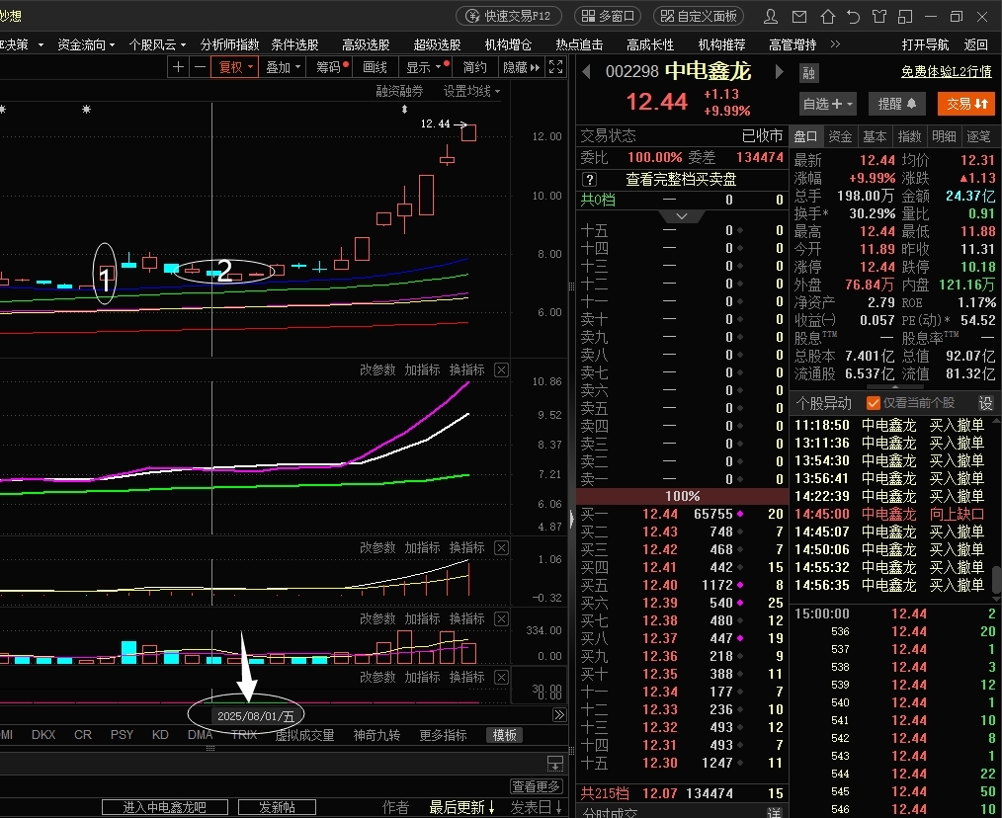Sort by 发表日
This screenshot has height=818, width=1002.
pos(536,807)
